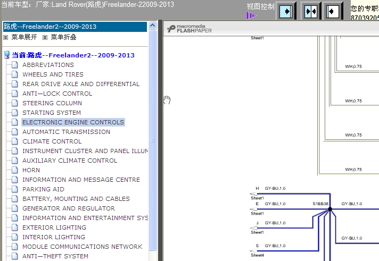The height and width of the screenshot is (261, 379).
Task: Click the show-right-panel view control button
Action: (286, 11)
